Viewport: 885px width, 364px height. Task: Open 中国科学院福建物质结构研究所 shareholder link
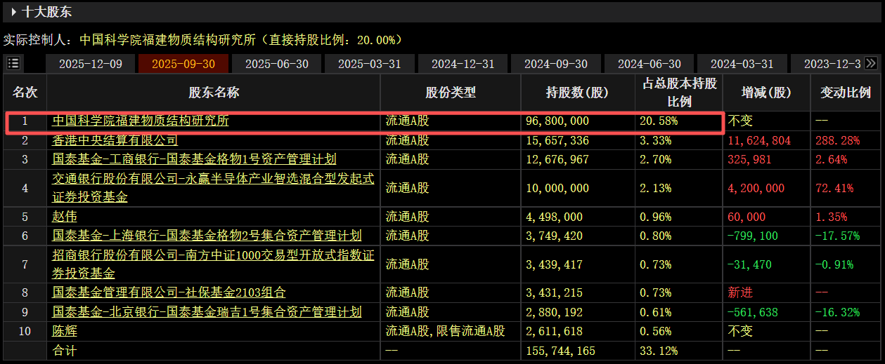pyautogui.click(x=141, y=121)
